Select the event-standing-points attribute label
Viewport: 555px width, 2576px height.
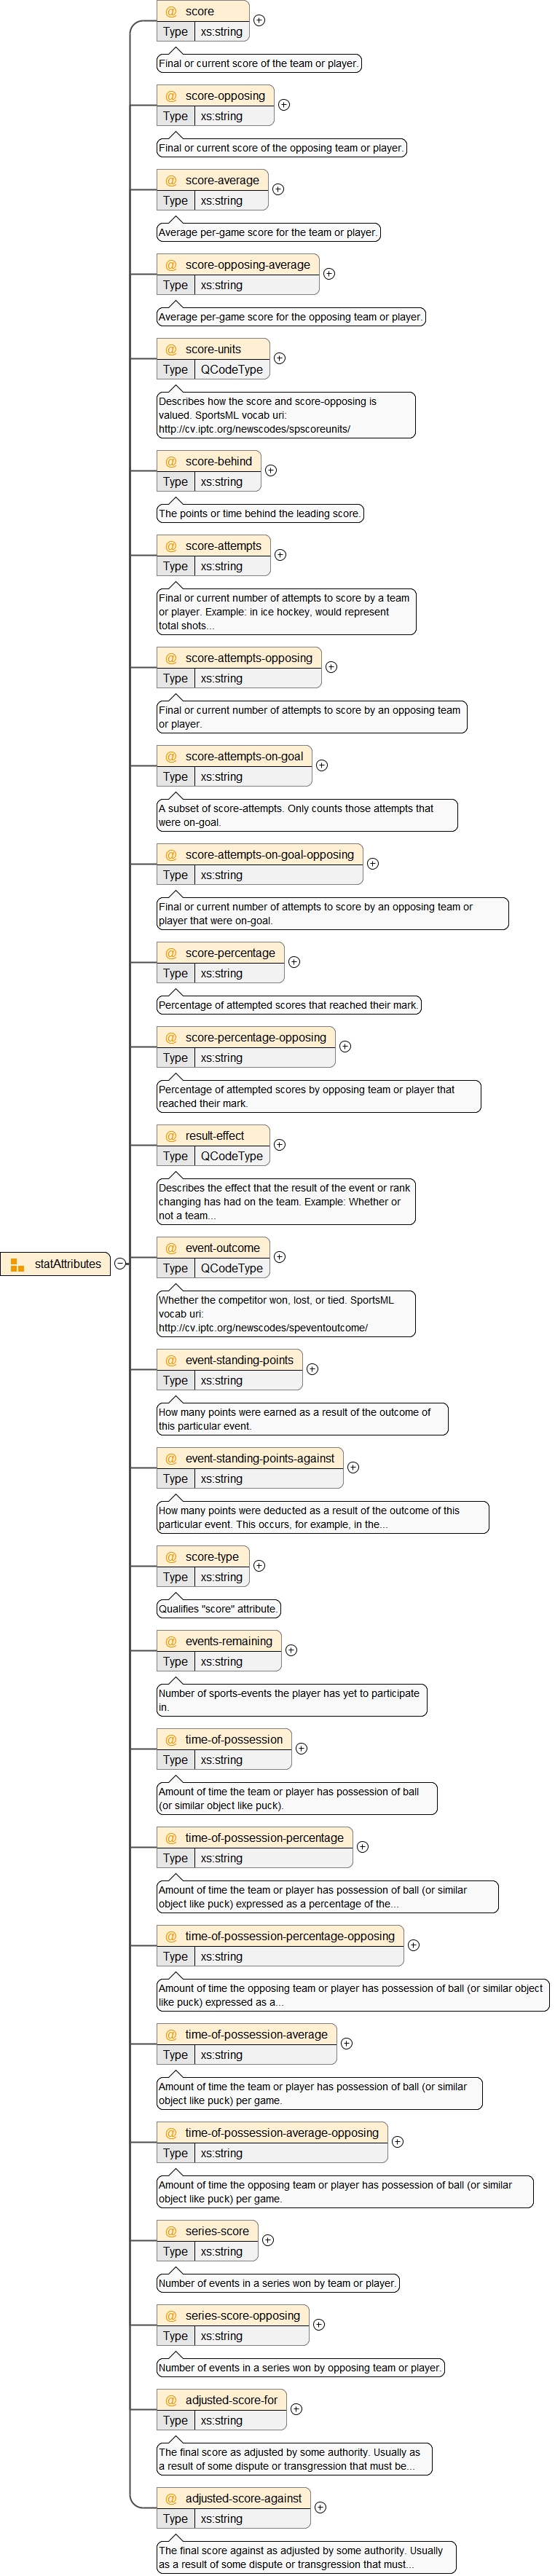239,1360
